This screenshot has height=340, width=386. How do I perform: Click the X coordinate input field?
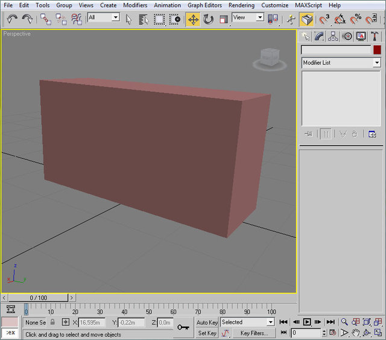pyautogui.click(x=92, y=322)
